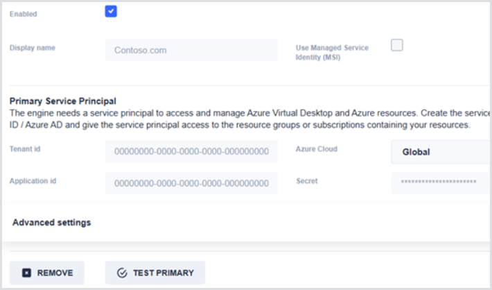Click into the masked Secret field
The image size is (492, 290).
[440, 182]
